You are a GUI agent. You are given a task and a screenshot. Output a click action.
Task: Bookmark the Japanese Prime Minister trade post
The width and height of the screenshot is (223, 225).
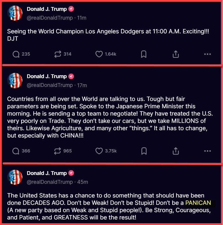(144, 151)
